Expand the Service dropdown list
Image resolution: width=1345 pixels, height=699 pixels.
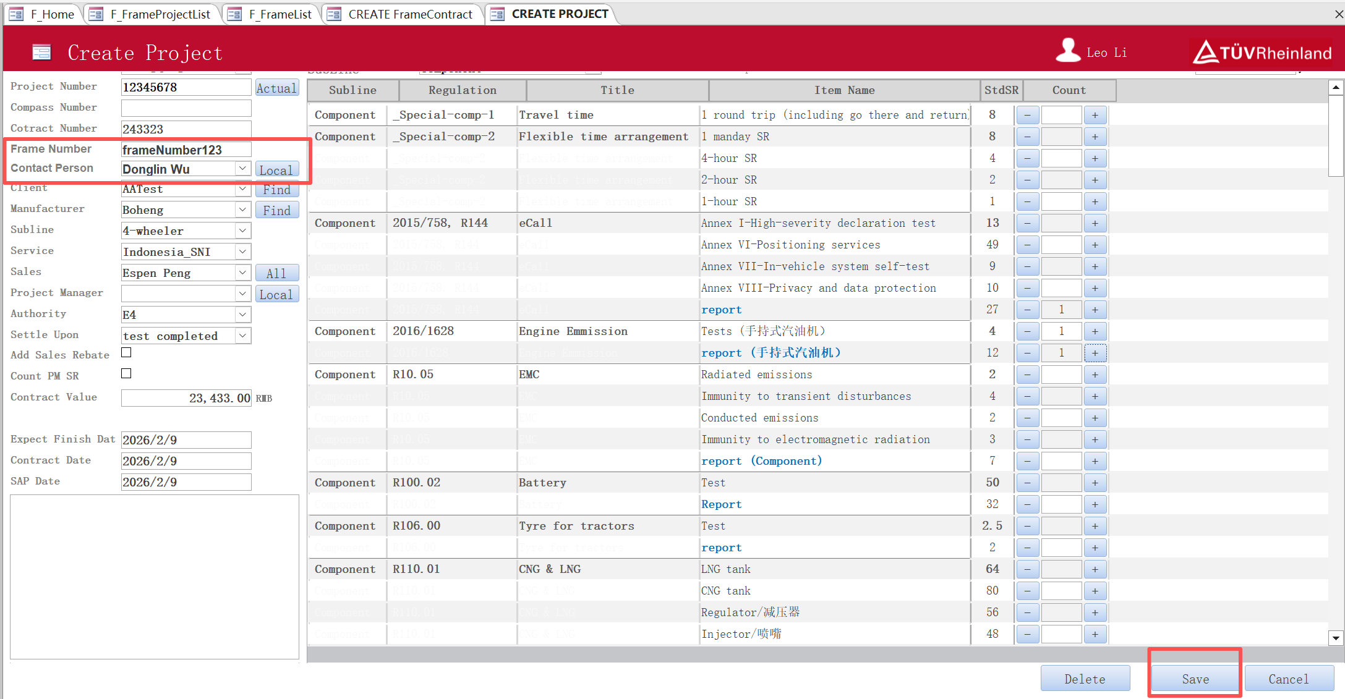242,252
